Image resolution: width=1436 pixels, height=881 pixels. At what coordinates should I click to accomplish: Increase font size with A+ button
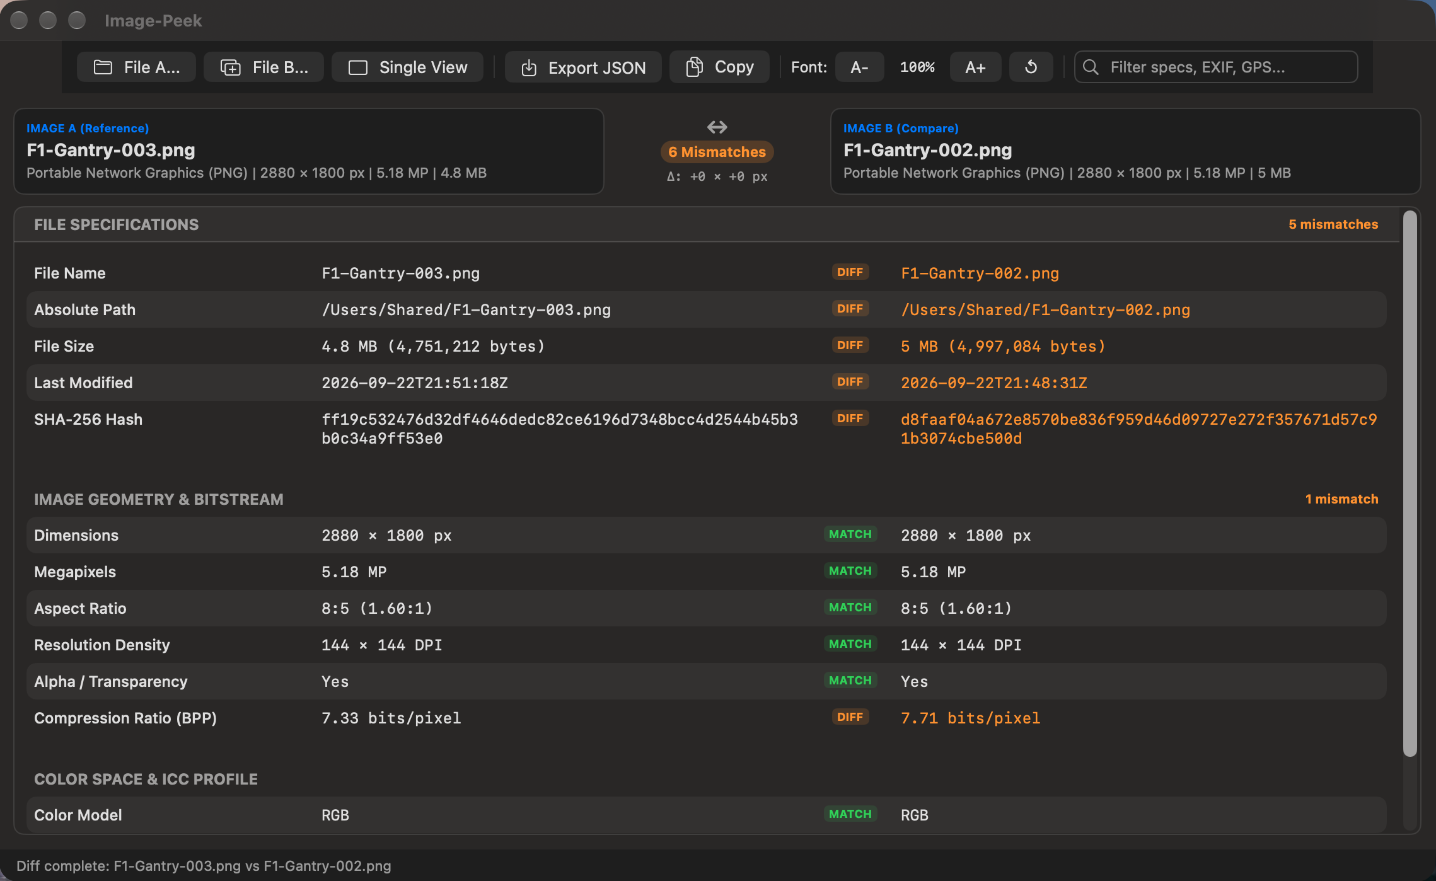(975, 67)
